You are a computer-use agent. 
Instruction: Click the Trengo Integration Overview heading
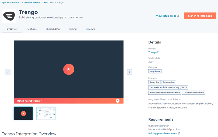[29, 134]
